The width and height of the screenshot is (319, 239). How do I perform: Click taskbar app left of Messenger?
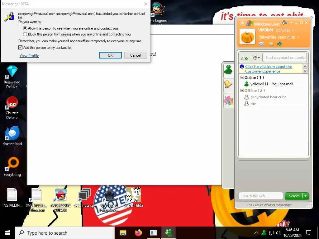click(x=153, y=233)
